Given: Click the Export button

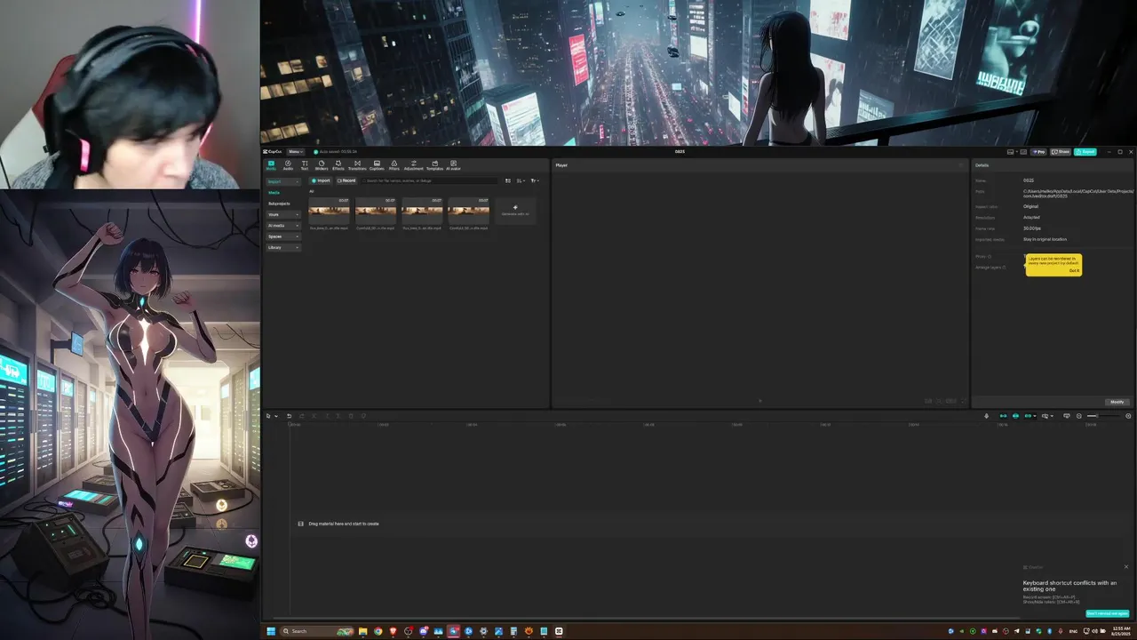Looking at the screenshot, I should pyautogui.click(x=1085, y=152).
